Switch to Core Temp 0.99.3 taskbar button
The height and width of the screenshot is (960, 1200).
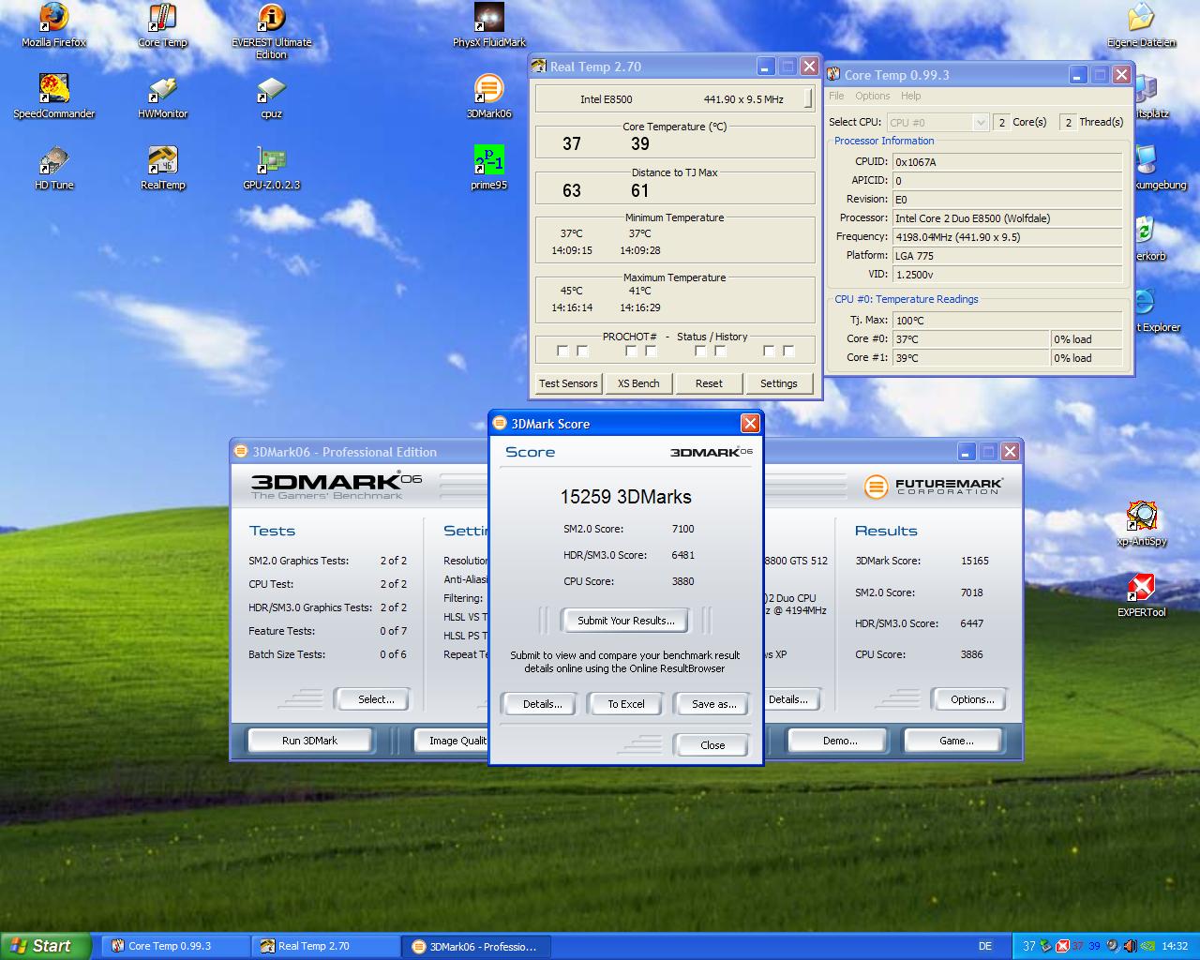(175, 946)
